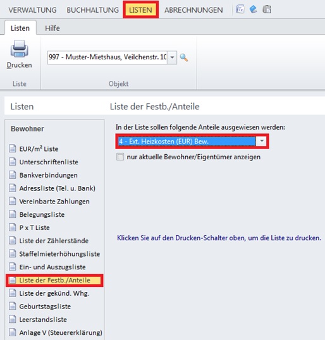Open Anlage V (Steuererklärung) list

coord(61,332)
